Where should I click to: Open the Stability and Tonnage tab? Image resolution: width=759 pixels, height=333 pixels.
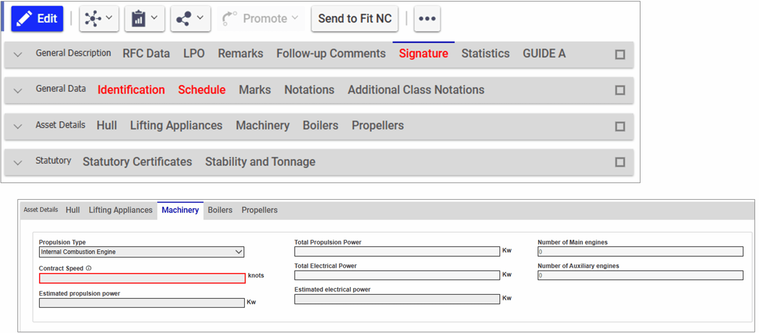[x=260, y=162]
